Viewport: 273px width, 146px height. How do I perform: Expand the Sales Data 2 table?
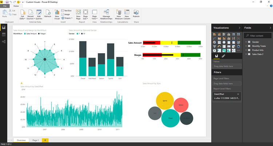246,54
